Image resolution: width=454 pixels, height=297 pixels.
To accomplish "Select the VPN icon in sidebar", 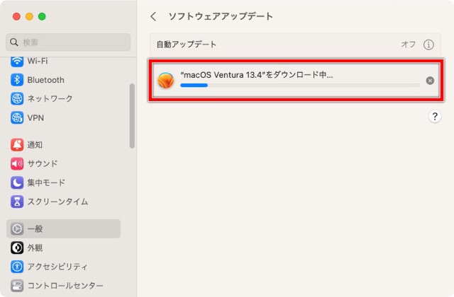I will pos(17,118).
